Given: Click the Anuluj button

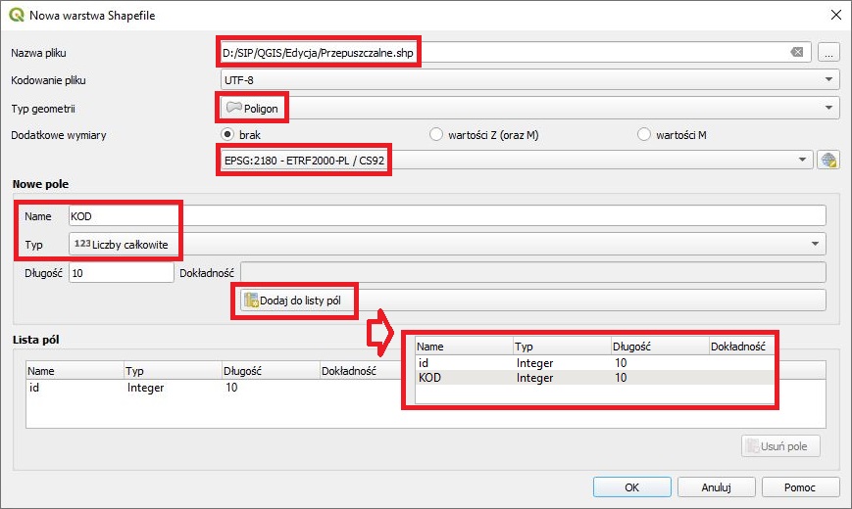Looking at the screenshot, I should coord(716,486).
